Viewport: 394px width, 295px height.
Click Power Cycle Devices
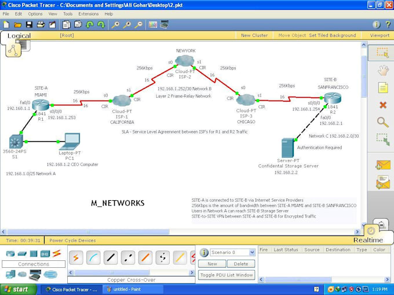(72, 240)
